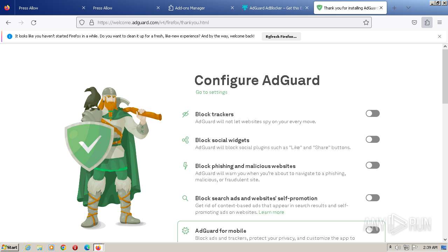448x252 pixels.
Task: Click the tracking protection shield icon
Action: pos(82,22)
